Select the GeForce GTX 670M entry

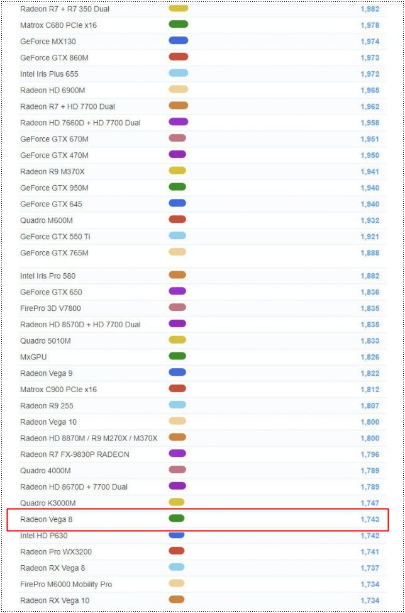click(54, 139)
